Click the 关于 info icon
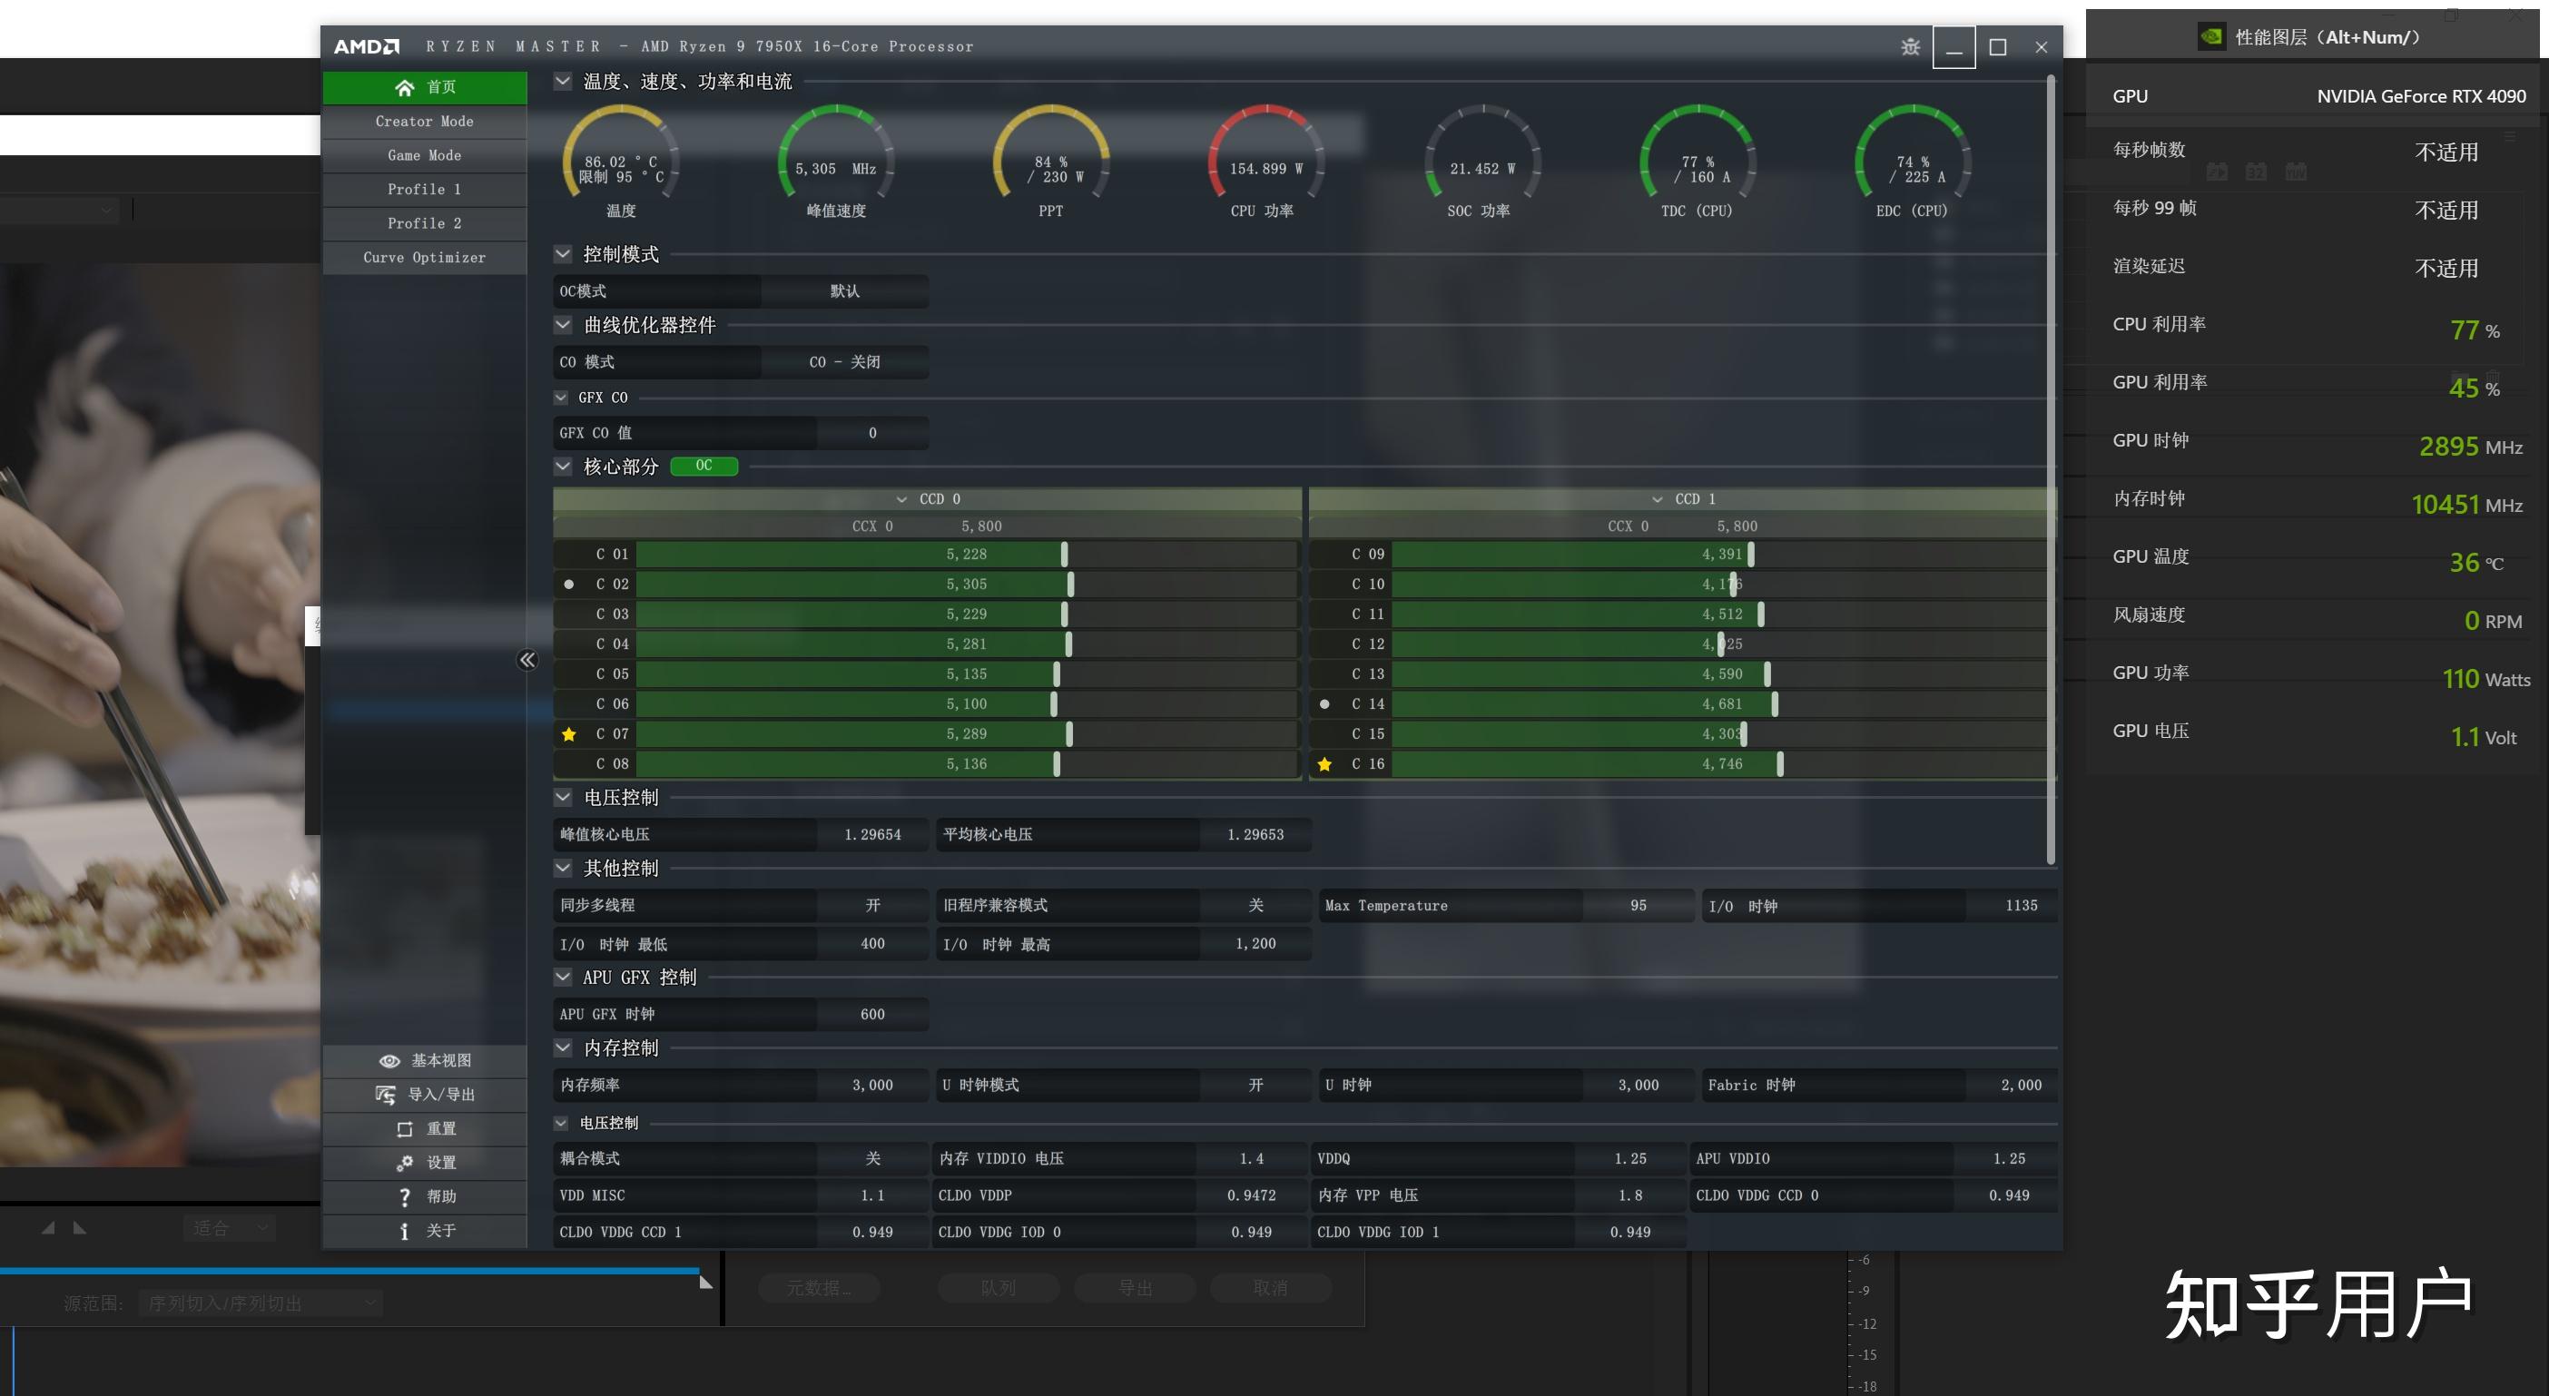 404,1231
